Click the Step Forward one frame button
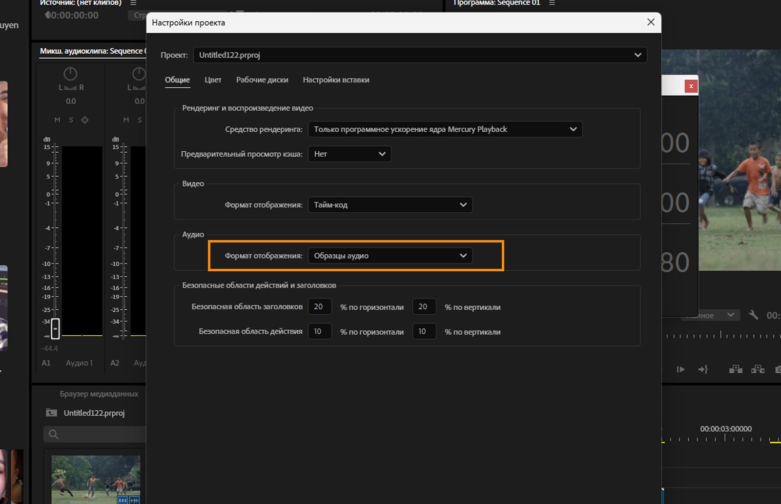The height and width of the screenshot is (504, 781). tap(680, 369)
